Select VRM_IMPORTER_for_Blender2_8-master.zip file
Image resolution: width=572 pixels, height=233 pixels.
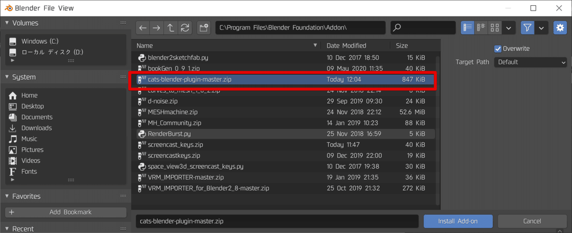point(283,188)
